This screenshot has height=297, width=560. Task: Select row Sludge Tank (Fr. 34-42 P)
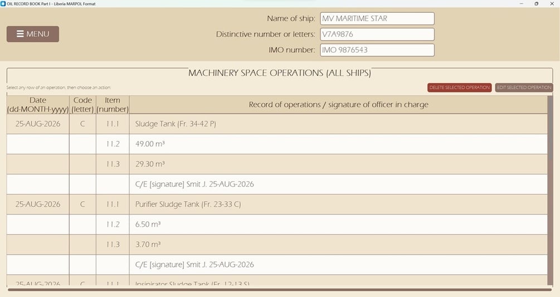277,124
